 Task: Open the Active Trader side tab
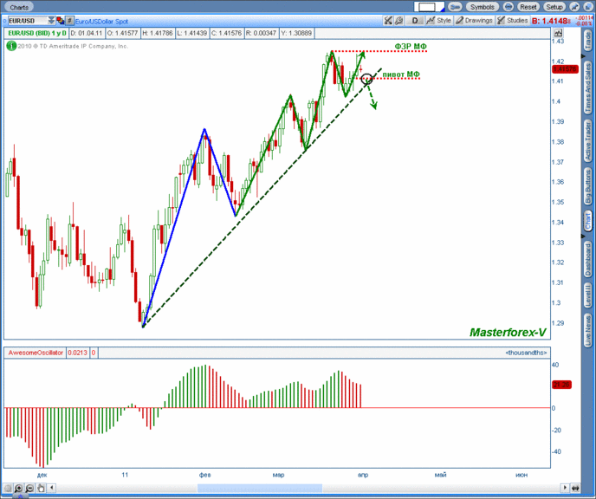(x=587, y=140)
